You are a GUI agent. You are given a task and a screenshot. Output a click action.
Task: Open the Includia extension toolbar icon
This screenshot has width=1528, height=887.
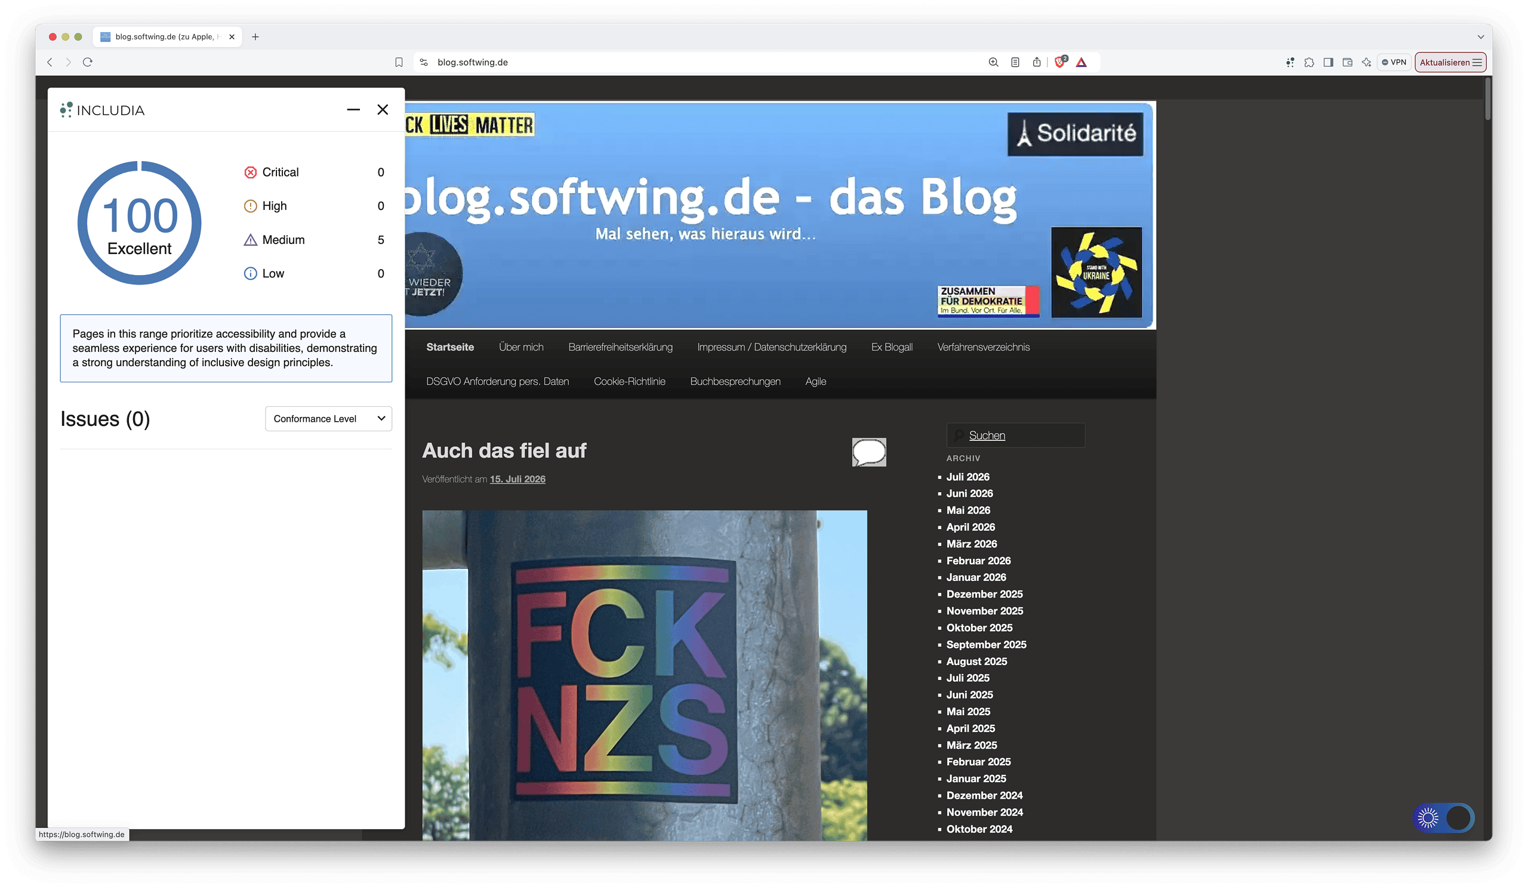tap(1290, 63)
